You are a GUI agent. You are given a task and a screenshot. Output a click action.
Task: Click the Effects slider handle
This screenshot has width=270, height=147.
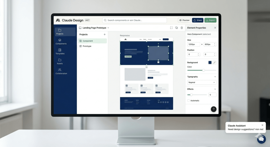click(191, 95)
